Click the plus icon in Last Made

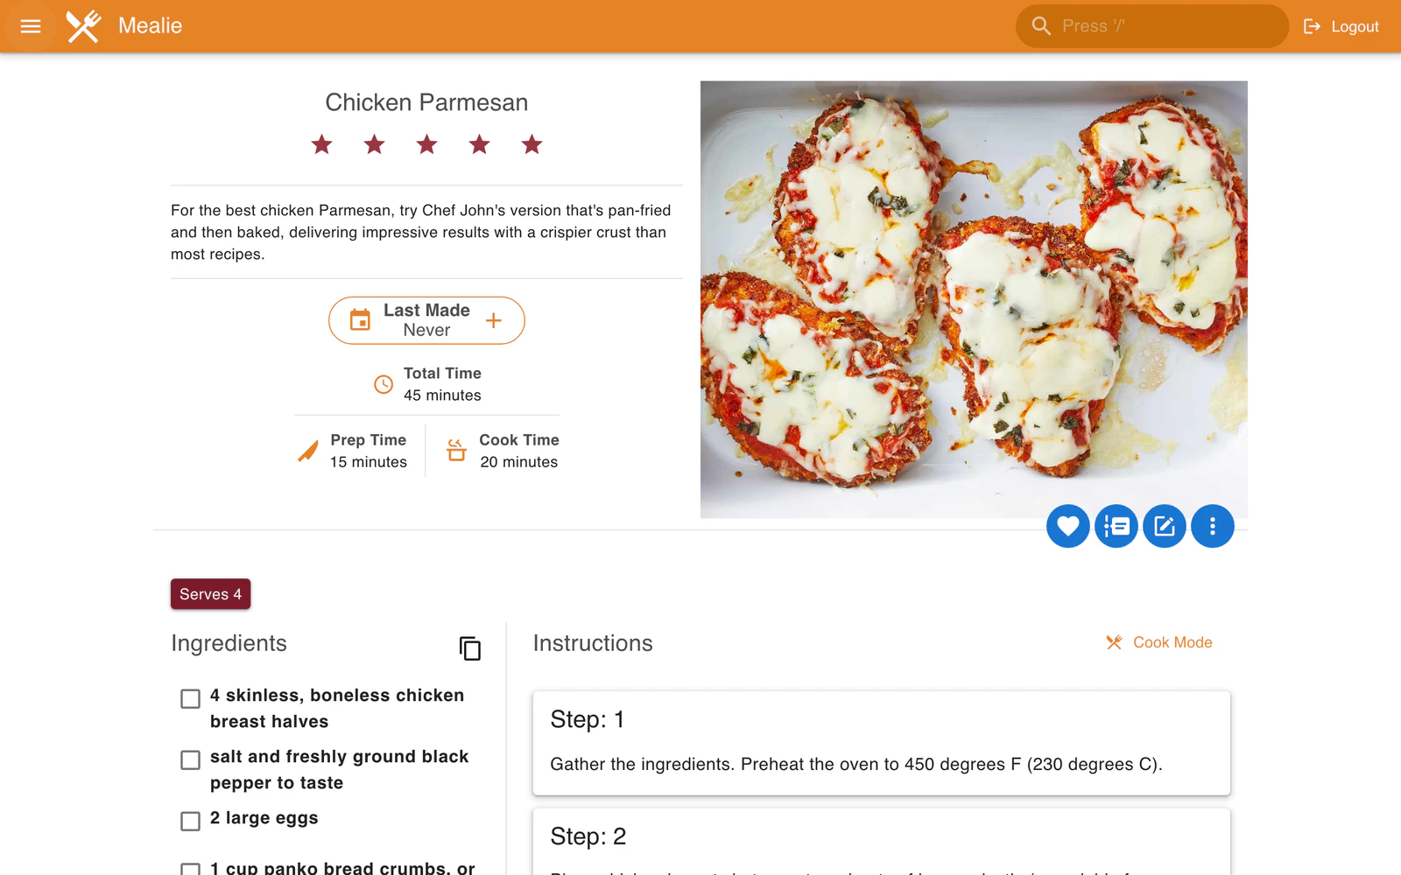click(494, 320)
